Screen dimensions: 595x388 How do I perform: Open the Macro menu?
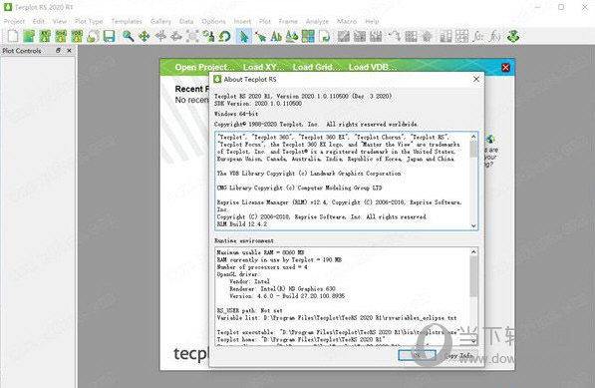pyautogui.click(x=347, y=21)
